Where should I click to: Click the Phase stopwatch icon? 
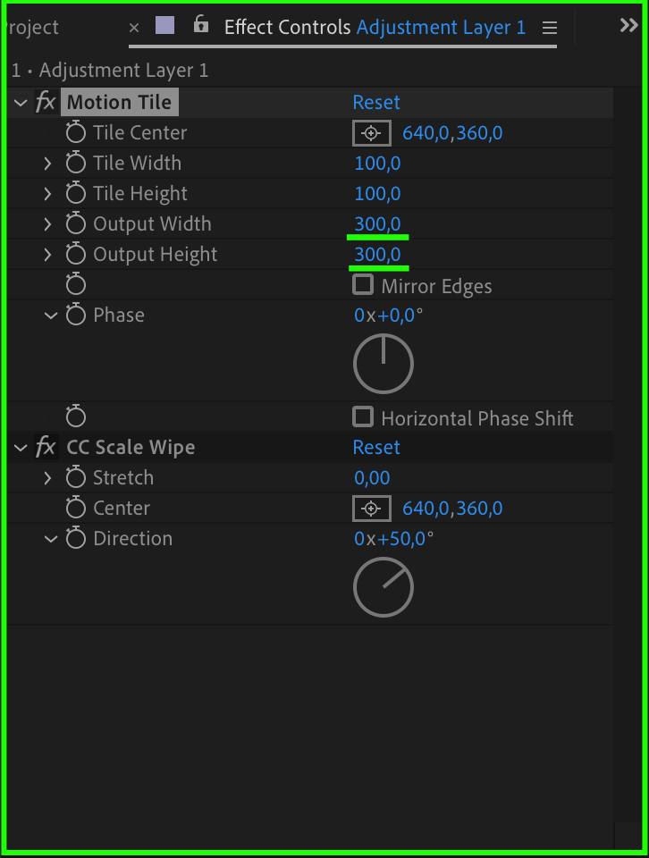[x=76, y=315]
